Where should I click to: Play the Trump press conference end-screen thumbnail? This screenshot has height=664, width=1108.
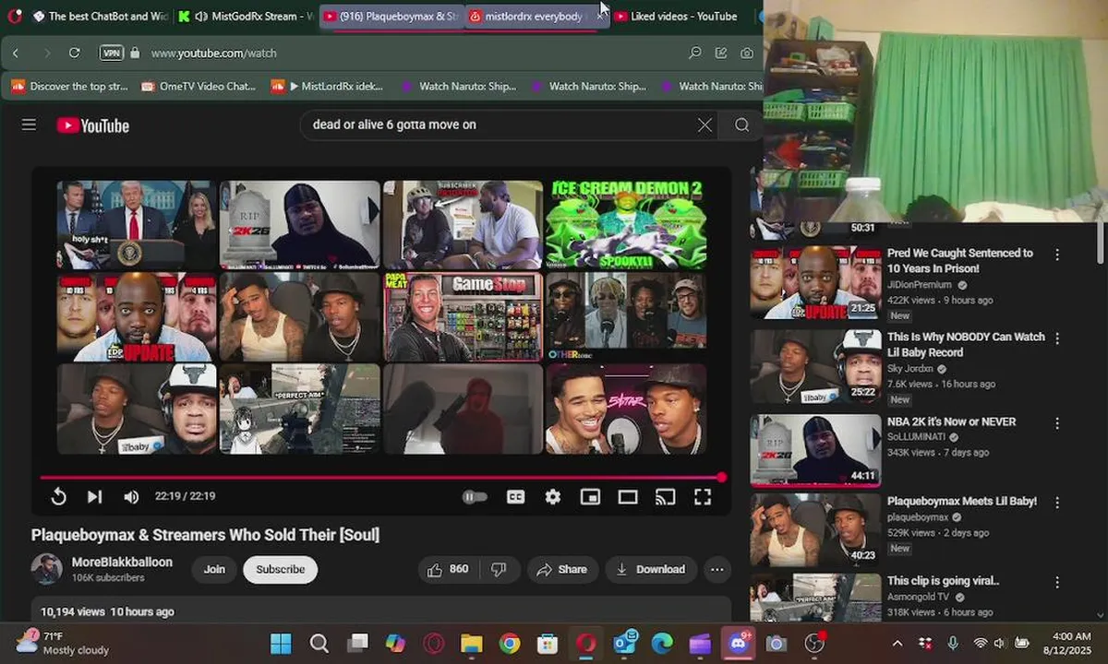pos(138,224)
